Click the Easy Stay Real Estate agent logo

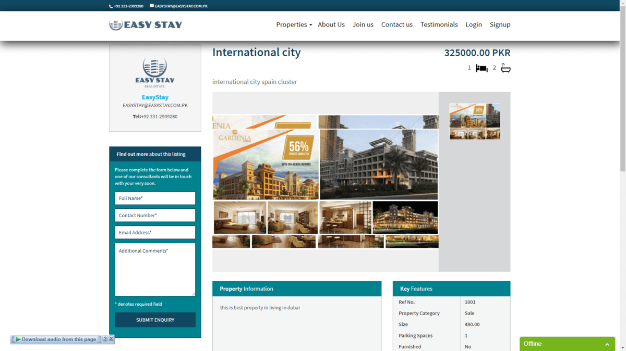click(x=155, y=73)
